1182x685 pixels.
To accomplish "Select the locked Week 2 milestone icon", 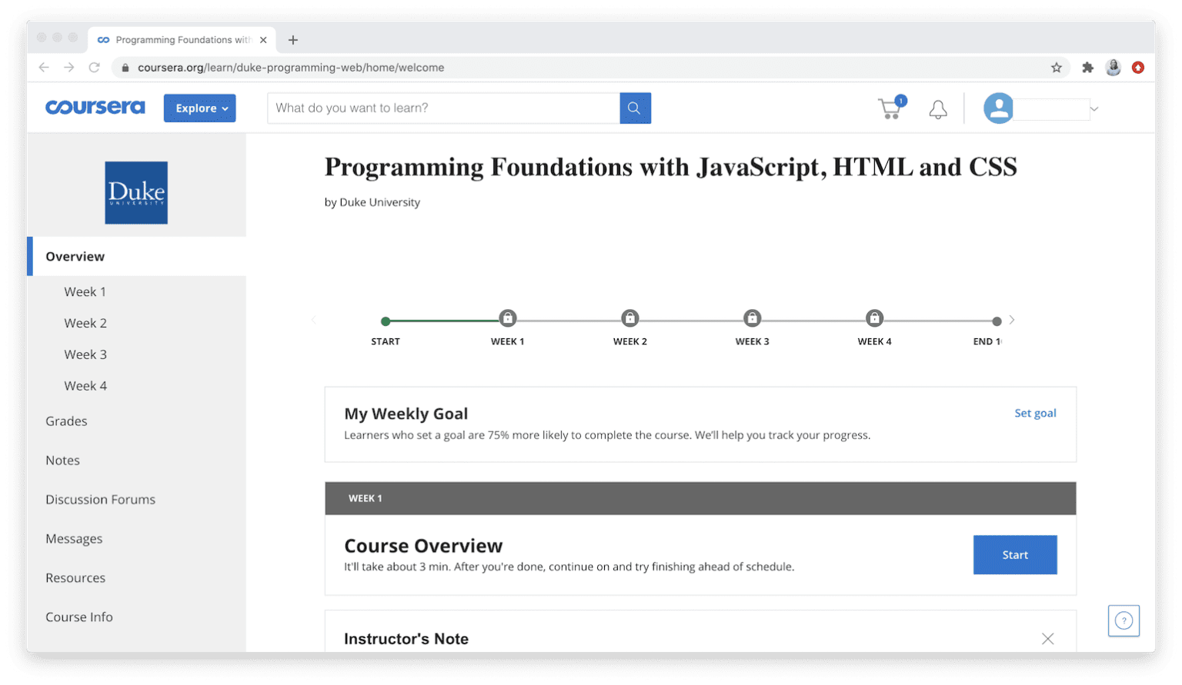I will pos(629,318).
